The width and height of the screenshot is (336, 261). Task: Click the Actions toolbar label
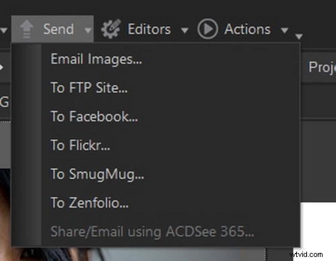tap(247, 29)
